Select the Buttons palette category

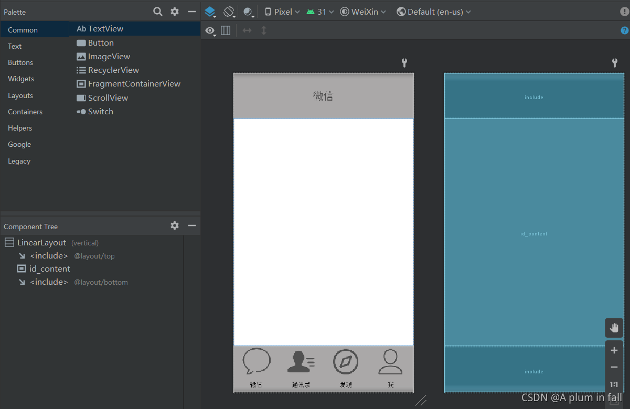coord(35,62)
